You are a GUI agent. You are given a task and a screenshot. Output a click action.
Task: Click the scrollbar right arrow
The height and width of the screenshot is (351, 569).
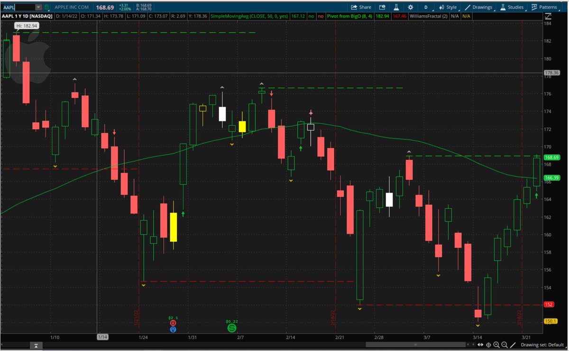pyautogui.click(x=473, y=345)
